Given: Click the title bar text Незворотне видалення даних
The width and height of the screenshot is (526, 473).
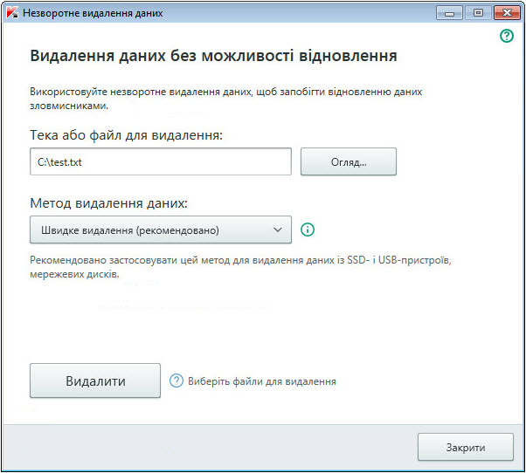Looking at the screenshot, I should click(x=93, y=13).
